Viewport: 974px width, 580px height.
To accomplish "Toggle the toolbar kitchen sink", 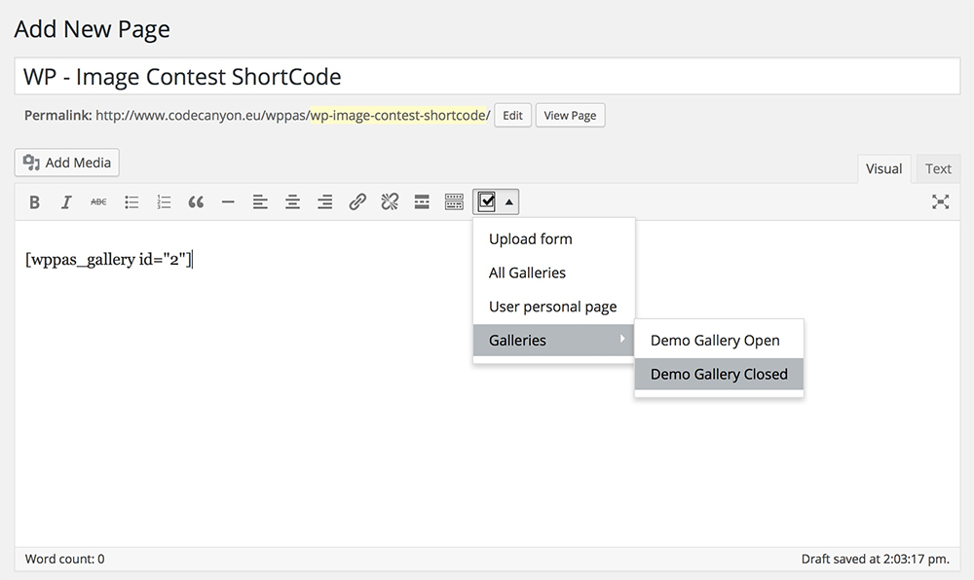I will [454, 202].
